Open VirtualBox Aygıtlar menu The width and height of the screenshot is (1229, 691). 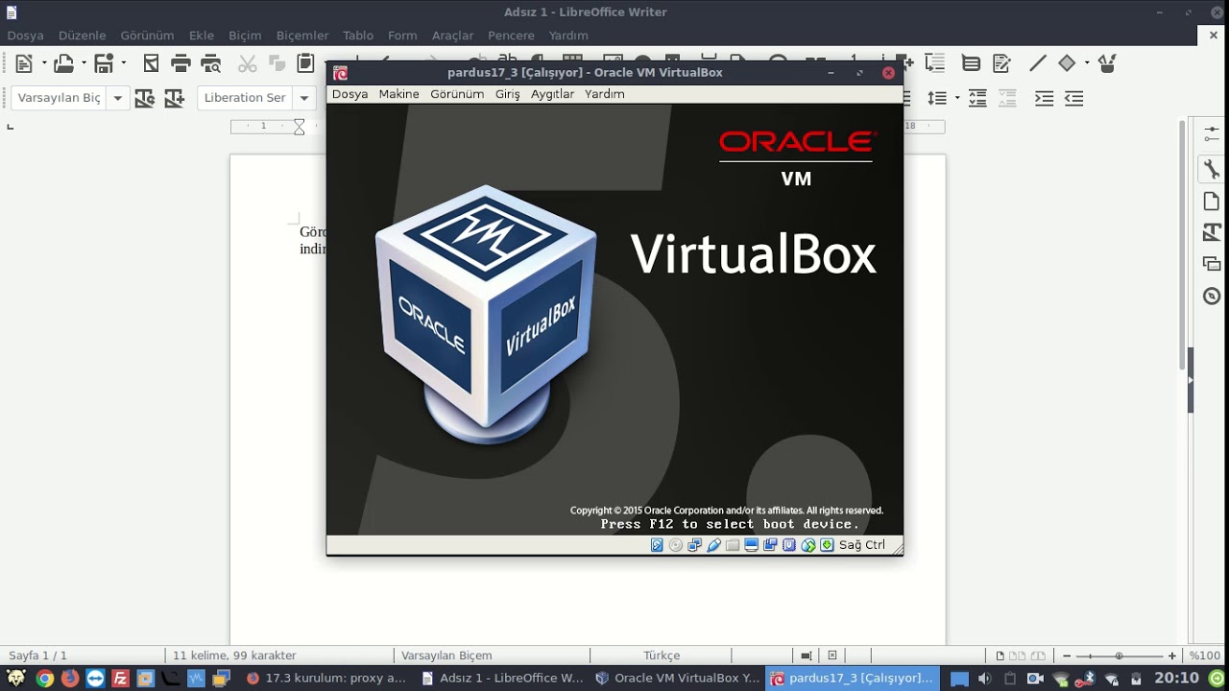tap(552, 94)
